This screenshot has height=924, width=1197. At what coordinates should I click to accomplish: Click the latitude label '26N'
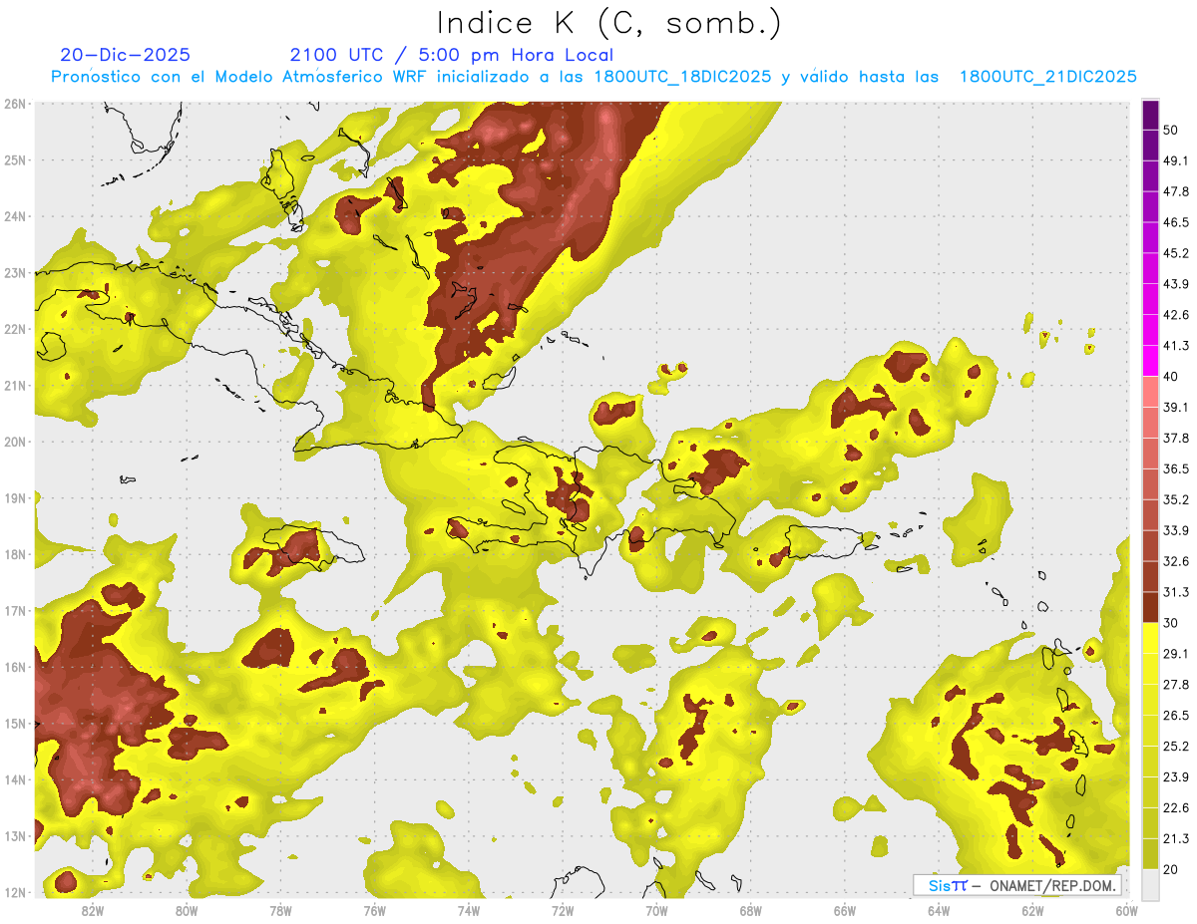tap(15, 104)
